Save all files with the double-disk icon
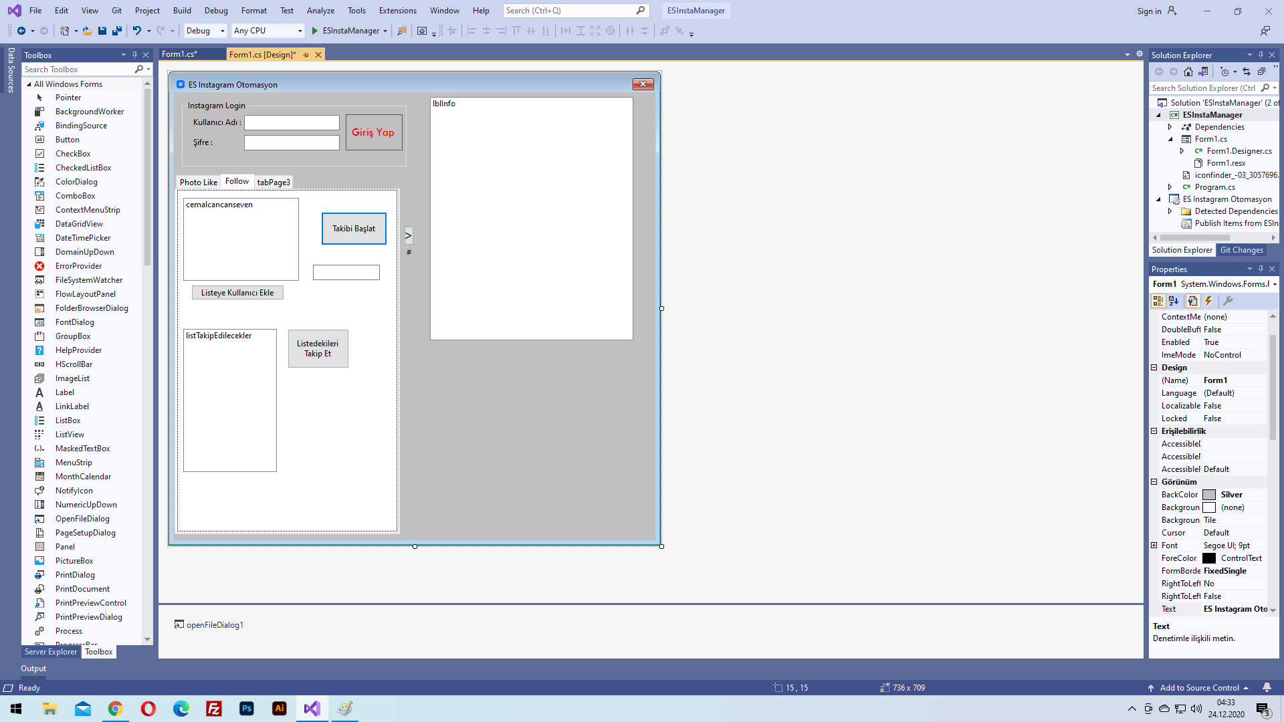The width and height of the screenshot is (1284, 722). (x=117, y=31)
